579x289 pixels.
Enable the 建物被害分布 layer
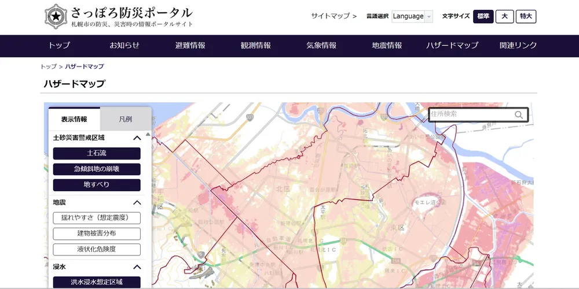click(97, 234)
